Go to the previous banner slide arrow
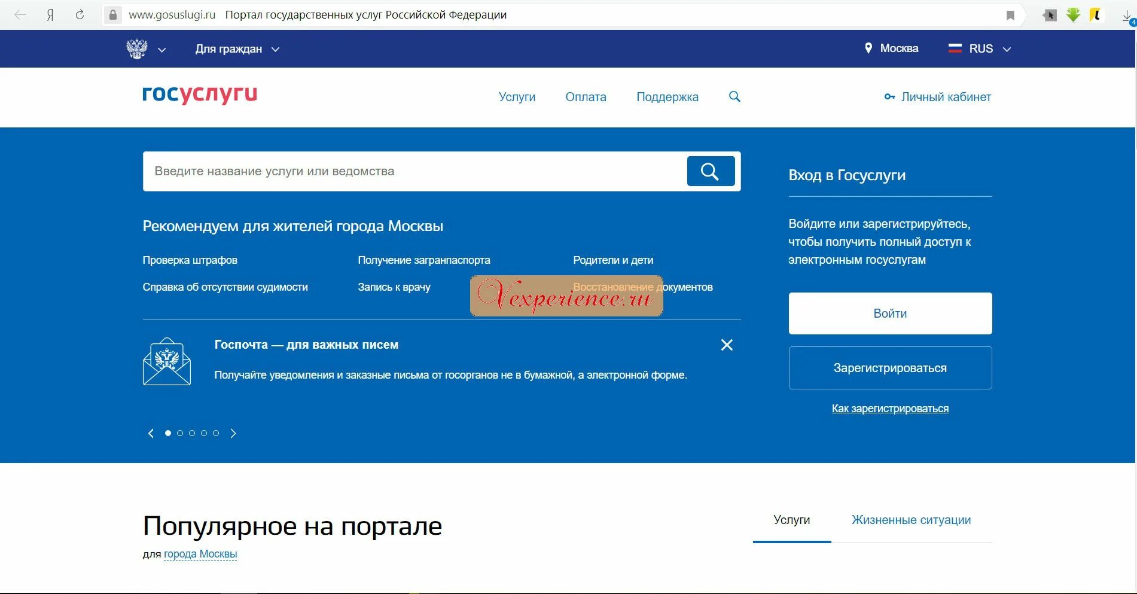This screenshot has width=1137, height=594. [151, 433]
